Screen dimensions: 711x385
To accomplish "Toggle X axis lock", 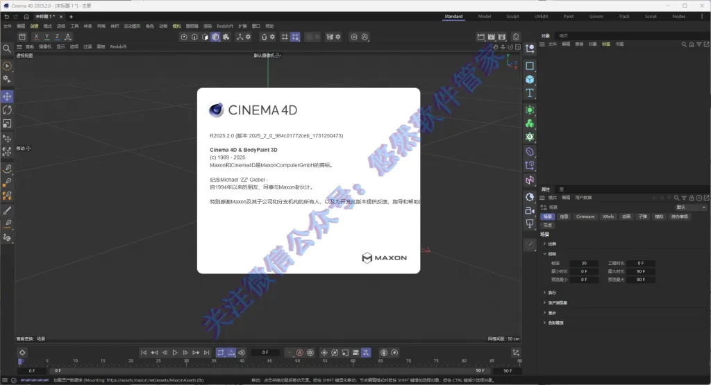I will tap(36, 37).
